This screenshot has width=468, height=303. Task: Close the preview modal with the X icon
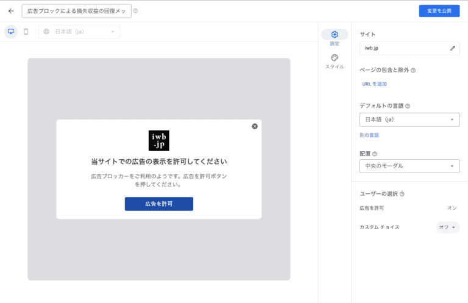(255, 126)
